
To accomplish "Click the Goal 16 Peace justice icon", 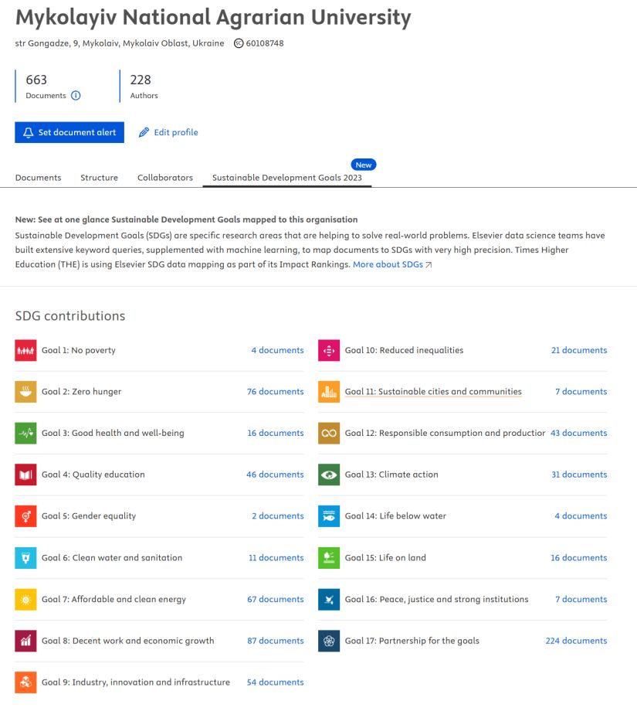I will click(x=329, y=600).
